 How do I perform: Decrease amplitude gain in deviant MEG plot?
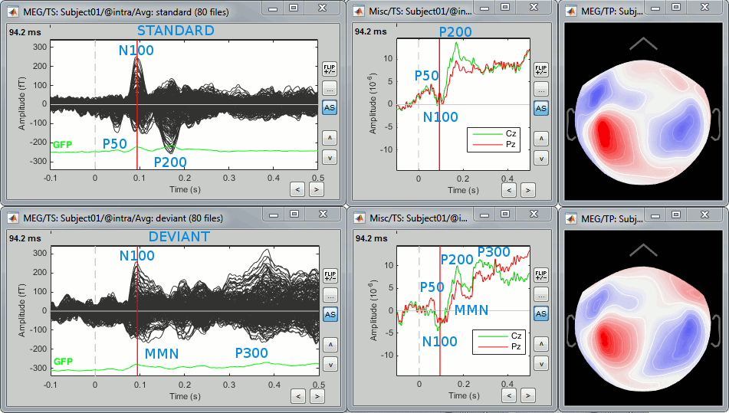pos(330,365)
